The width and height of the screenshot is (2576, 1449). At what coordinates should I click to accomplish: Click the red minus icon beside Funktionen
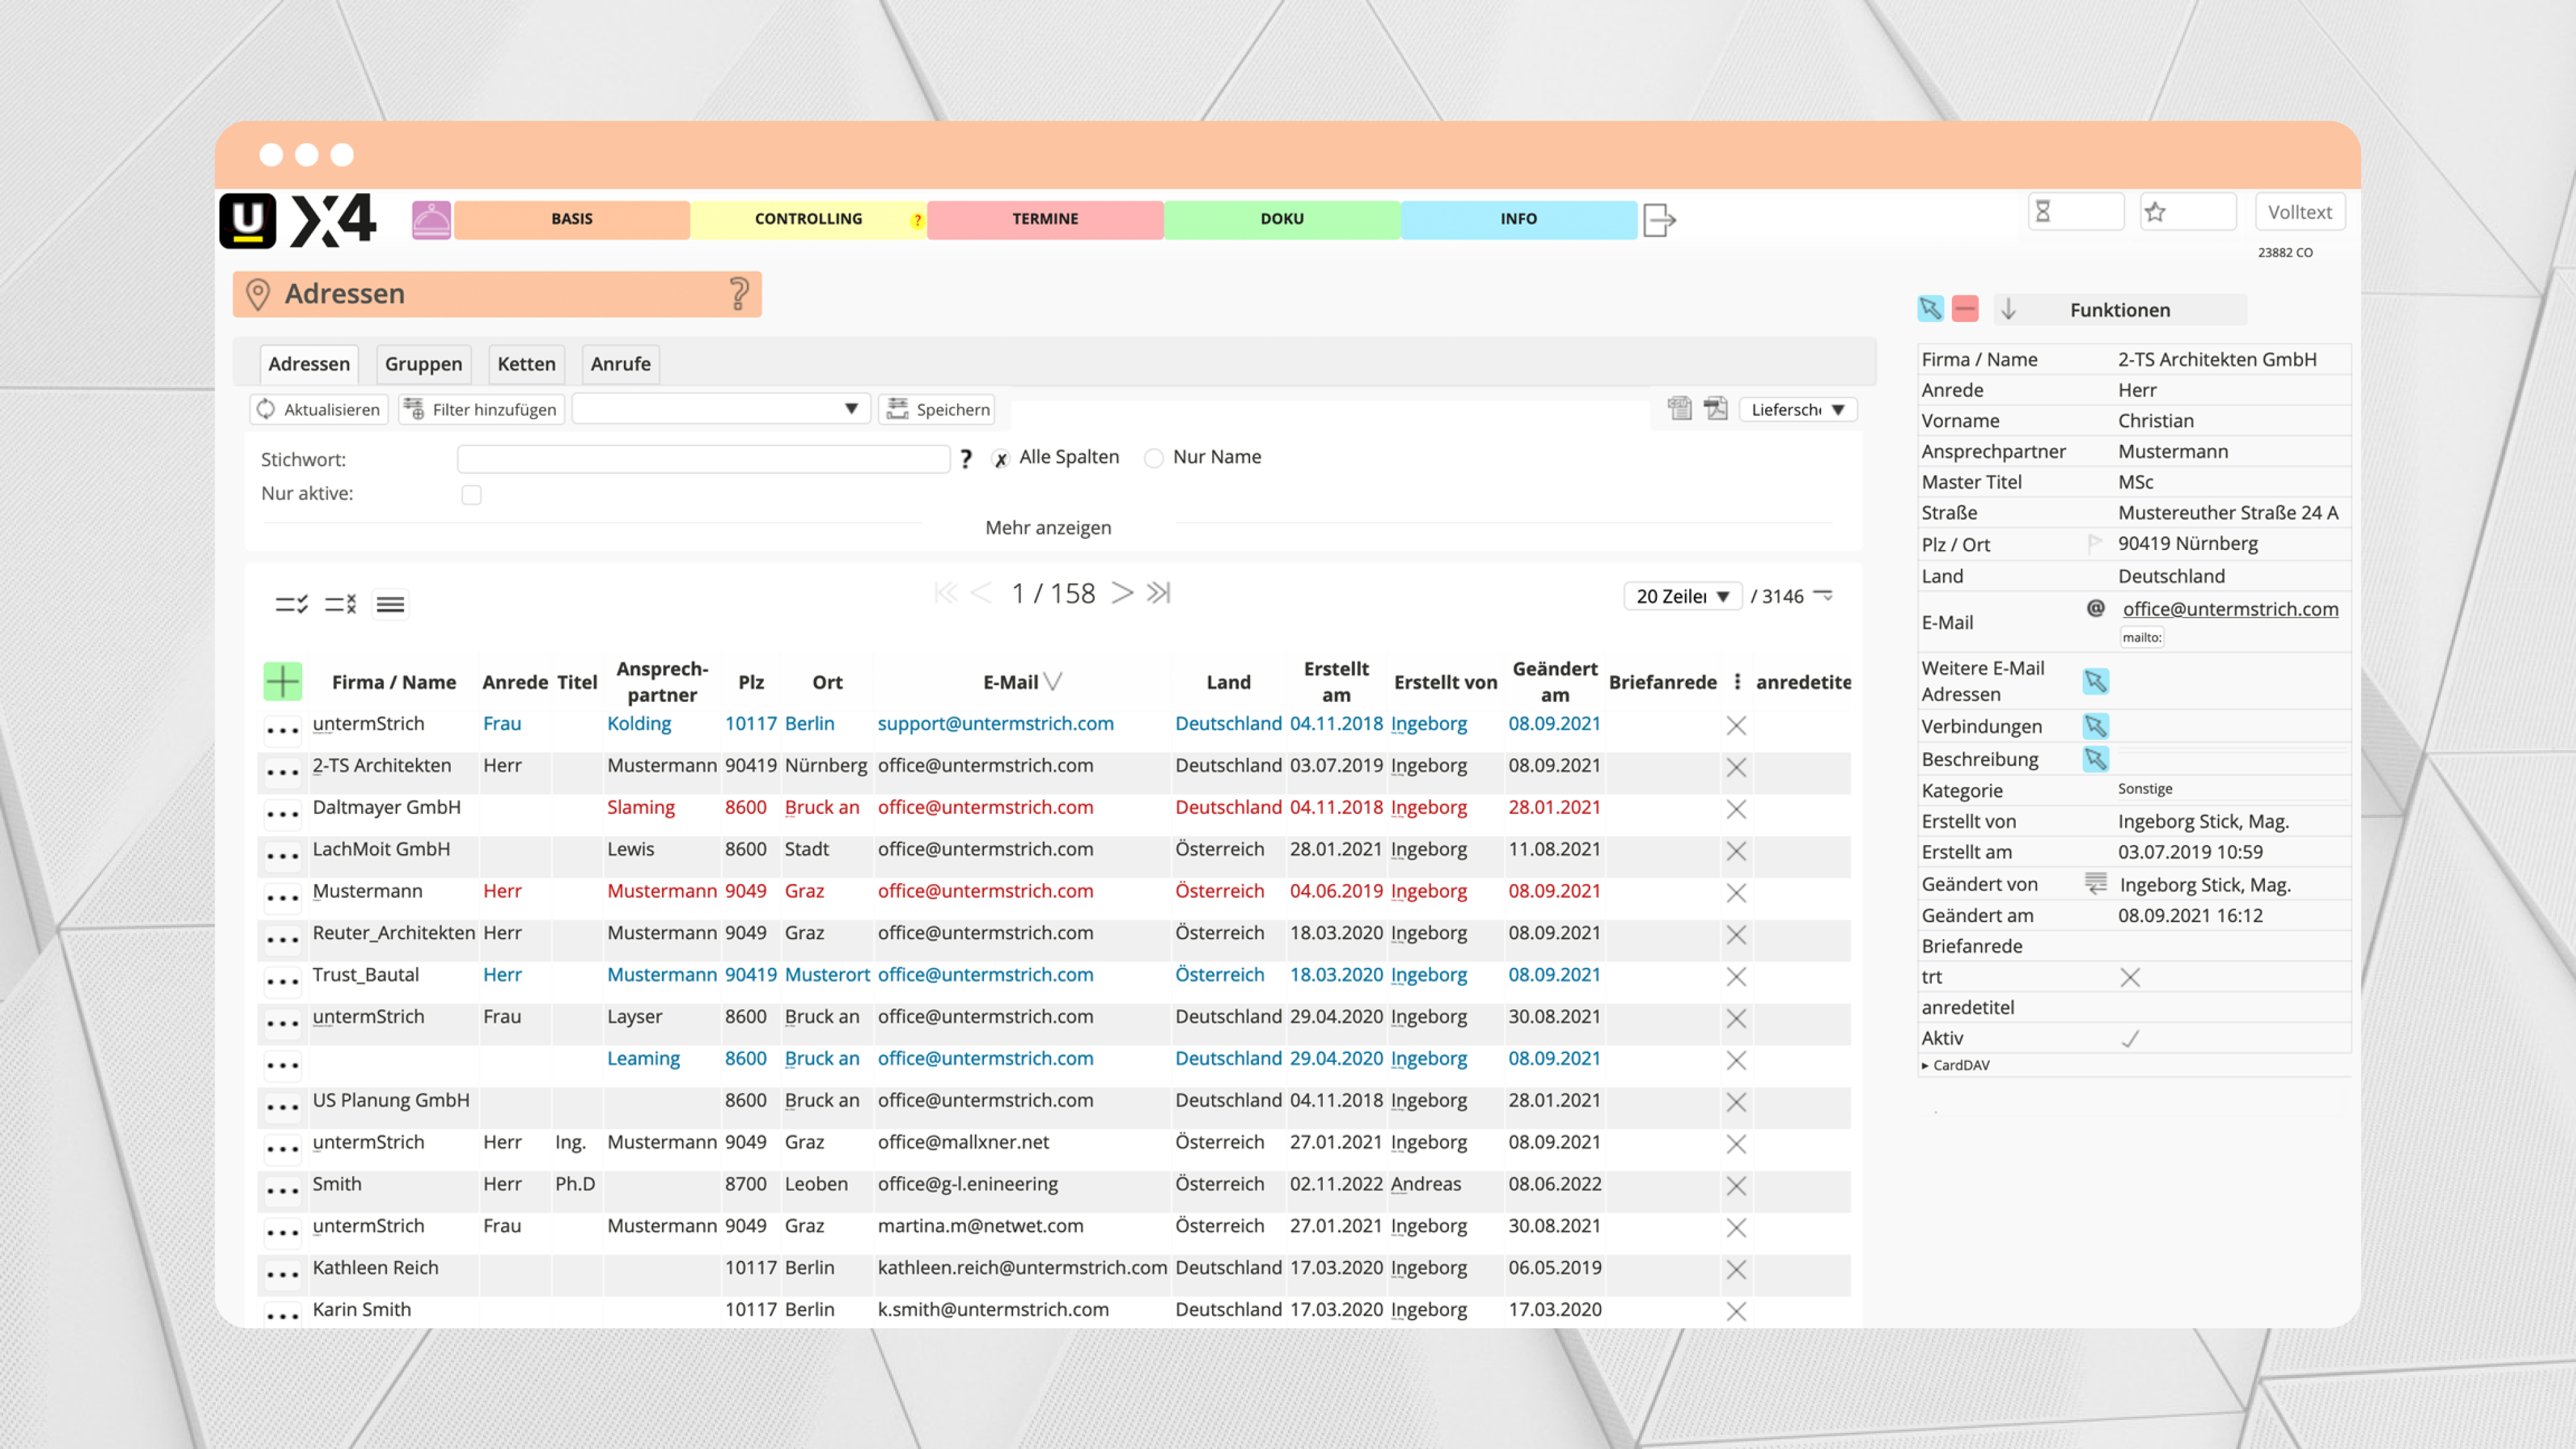tap(1965, 309)
